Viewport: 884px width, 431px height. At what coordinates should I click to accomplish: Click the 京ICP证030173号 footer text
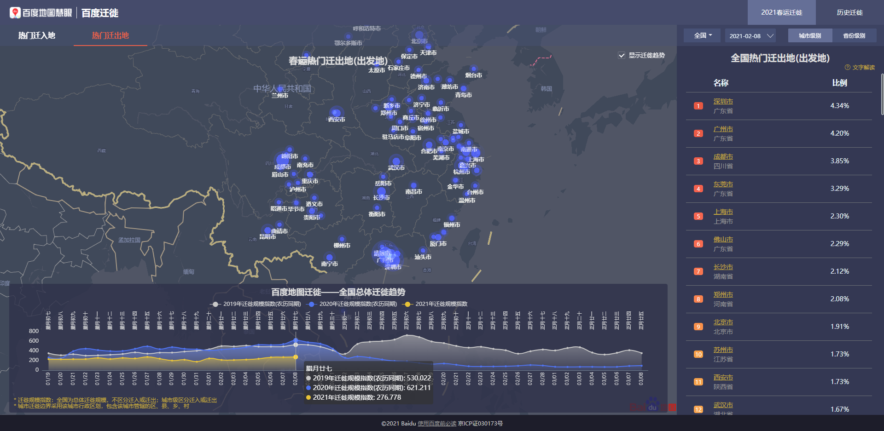(480, 424)
